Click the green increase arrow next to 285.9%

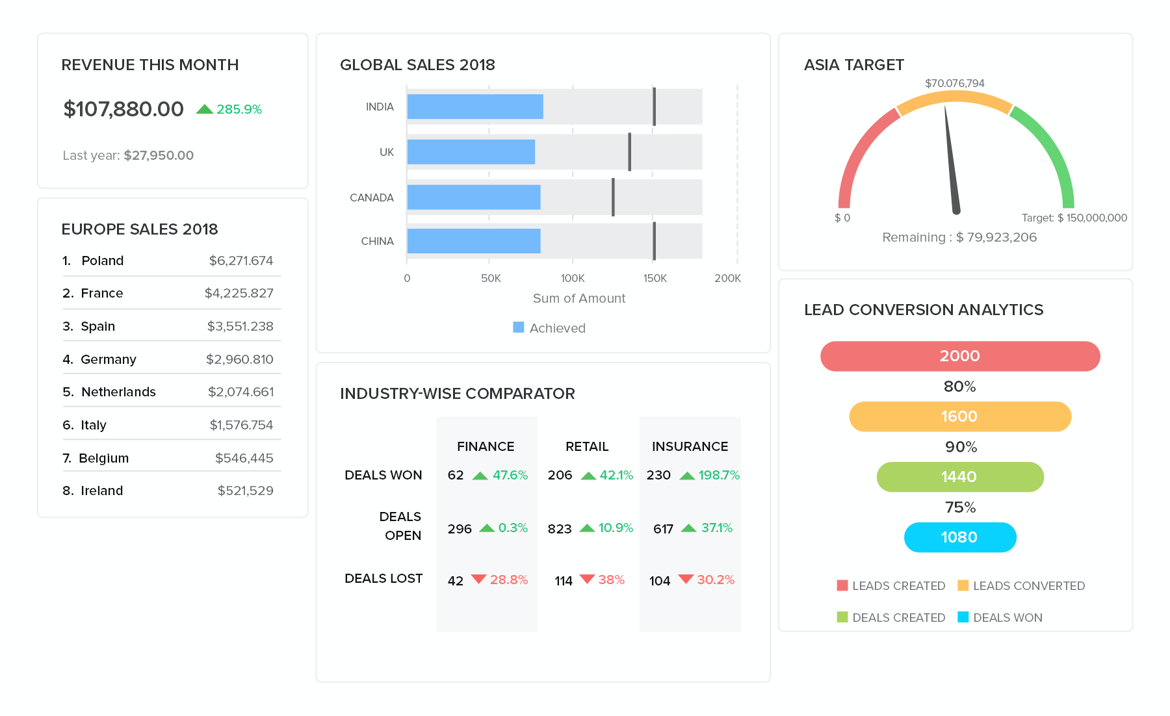point(204,109)
